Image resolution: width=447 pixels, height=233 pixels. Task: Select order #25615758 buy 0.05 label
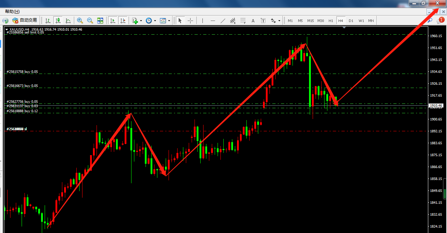[22, 72]
